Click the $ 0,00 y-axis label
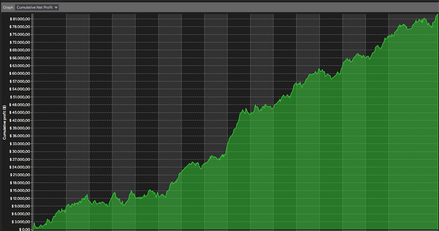Image resolution: width=439 pixels, height=231 pixels. [24, 229]
